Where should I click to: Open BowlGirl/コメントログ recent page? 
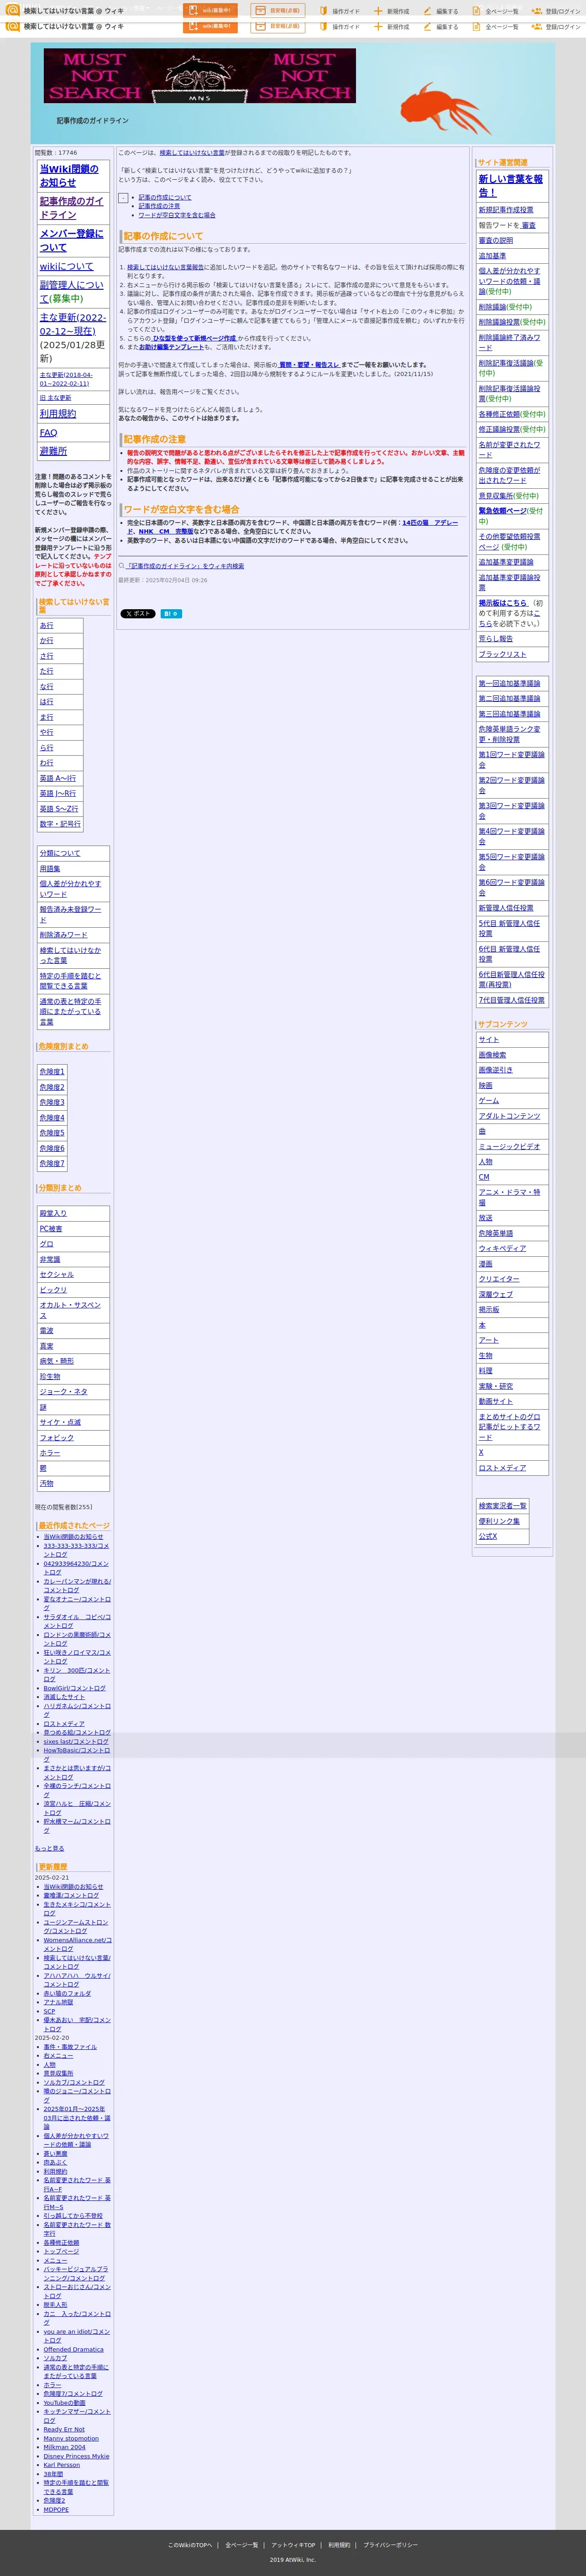(x=74, y=1688)
